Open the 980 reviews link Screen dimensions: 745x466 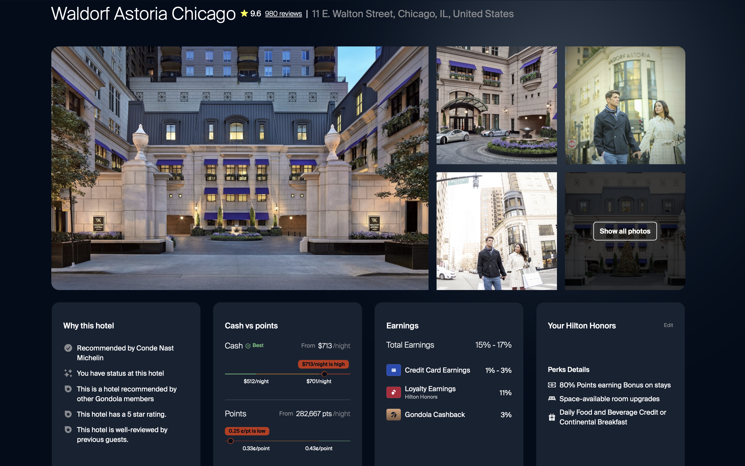(x=283, y=13)
